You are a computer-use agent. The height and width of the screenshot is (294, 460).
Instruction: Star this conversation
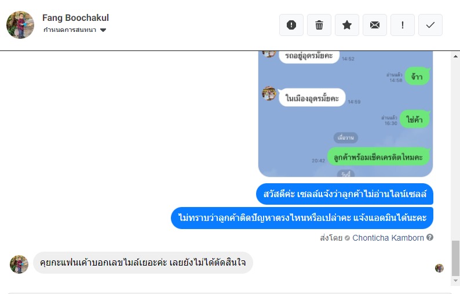347,25
